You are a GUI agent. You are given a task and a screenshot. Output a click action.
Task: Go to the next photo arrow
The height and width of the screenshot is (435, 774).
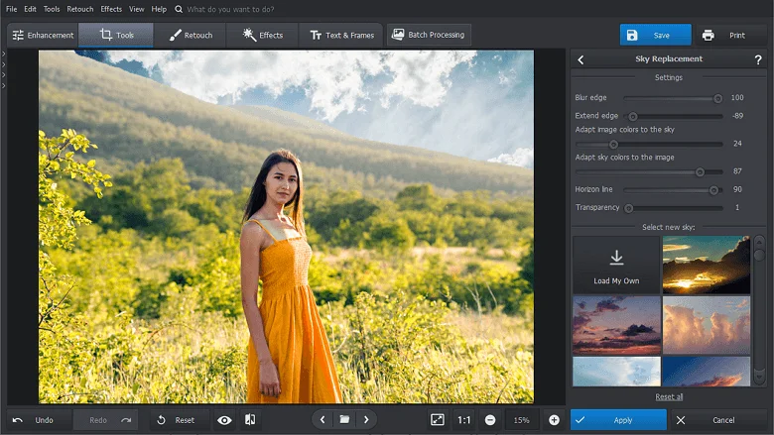366,420
